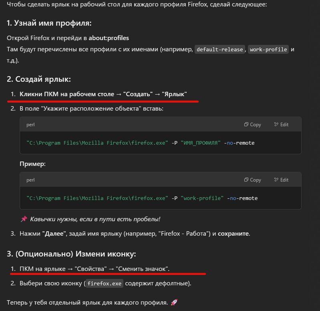Click the heading "1. Узнай имя профиля:"
Image resolution: width=320 pixels, height=311 pixels.
tap(49, 23)
